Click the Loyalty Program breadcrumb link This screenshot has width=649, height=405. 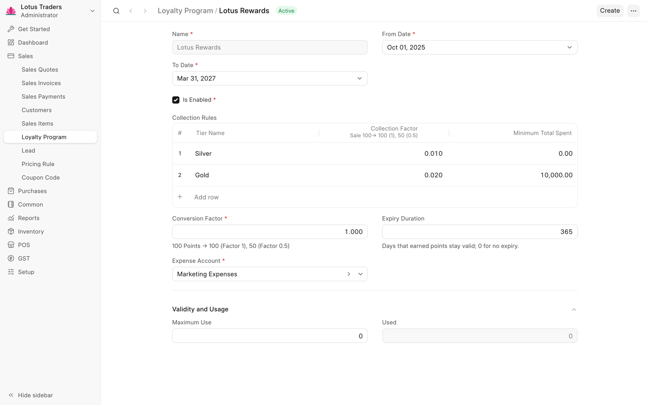pos(185,11)
